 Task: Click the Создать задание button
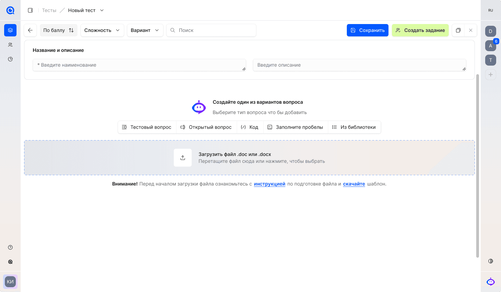[420, 30]
